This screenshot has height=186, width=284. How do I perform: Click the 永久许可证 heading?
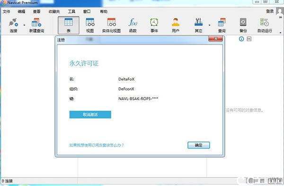point(84,63)
